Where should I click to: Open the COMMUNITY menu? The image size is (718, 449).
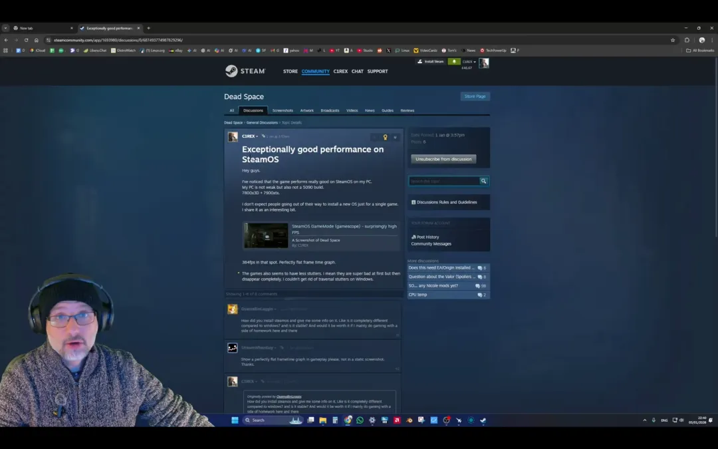pyautogui.click(x=316, y=71)
